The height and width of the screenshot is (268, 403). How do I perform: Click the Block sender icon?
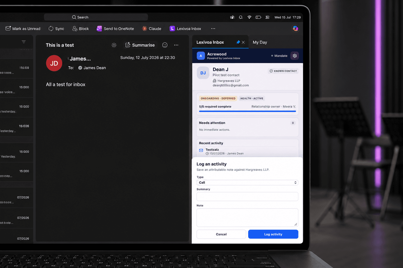click(x=75, y=29)
